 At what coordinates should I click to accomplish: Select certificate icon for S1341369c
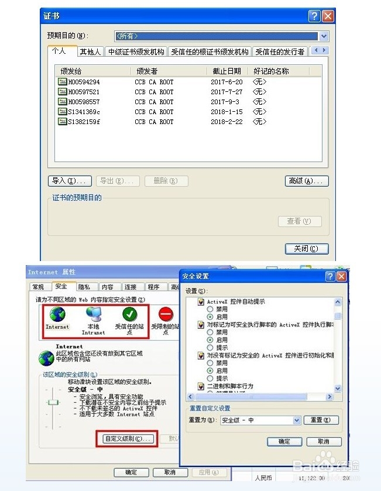tap(62, 111)
